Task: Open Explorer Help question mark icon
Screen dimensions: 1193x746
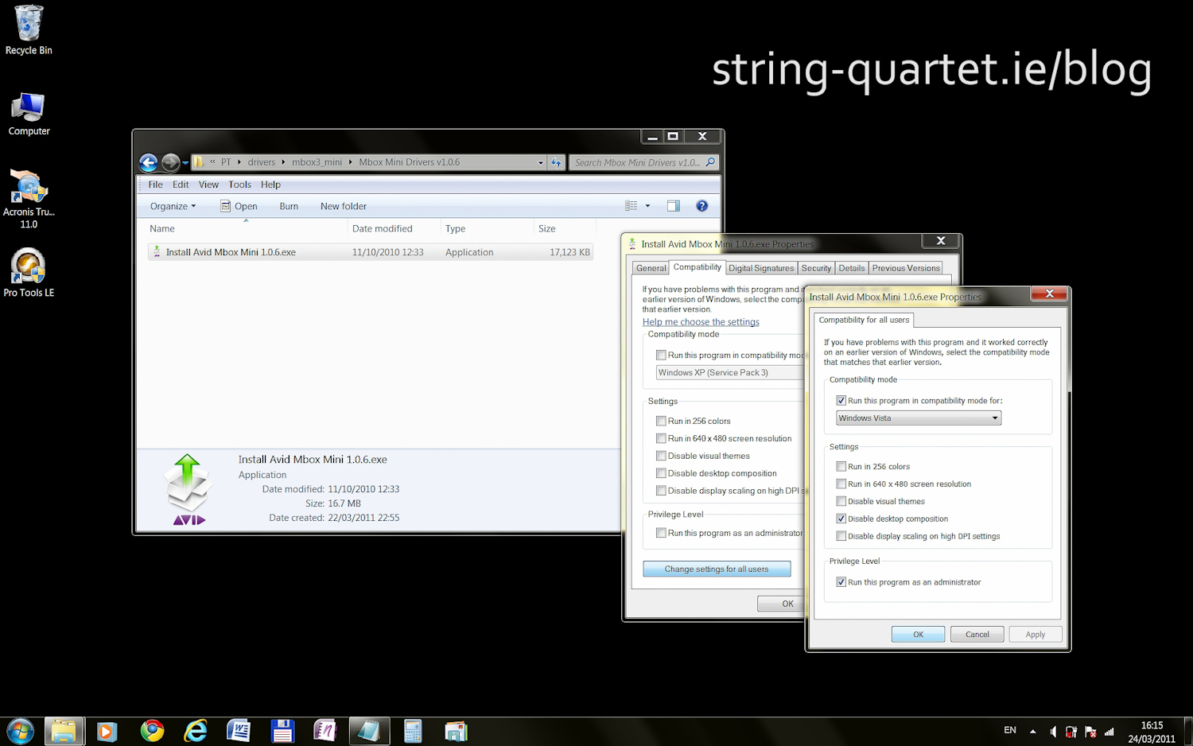Action: tap(701, 206)
